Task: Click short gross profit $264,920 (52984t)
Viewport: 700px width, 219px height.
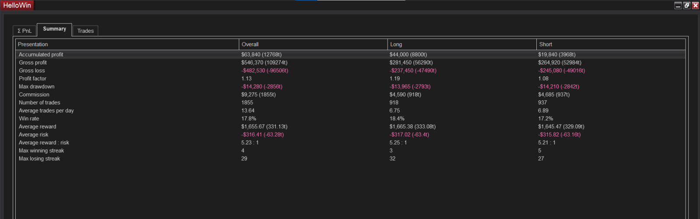Action: (560, 62)
